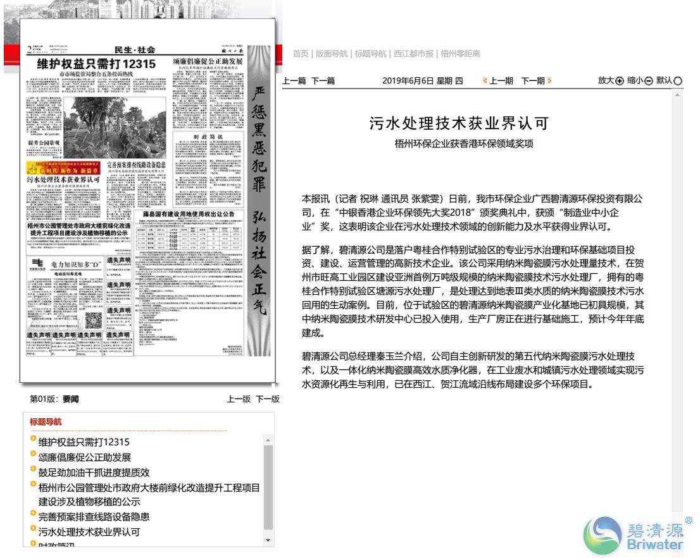This screenshot has height=558, width=700.
Task: Click the orange arrow before 上一期
Action: click(485, 81)
